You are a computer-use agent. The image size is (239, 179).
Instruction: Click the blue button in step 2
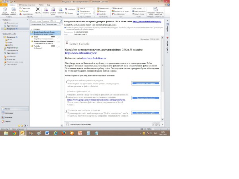coord(146,98)
